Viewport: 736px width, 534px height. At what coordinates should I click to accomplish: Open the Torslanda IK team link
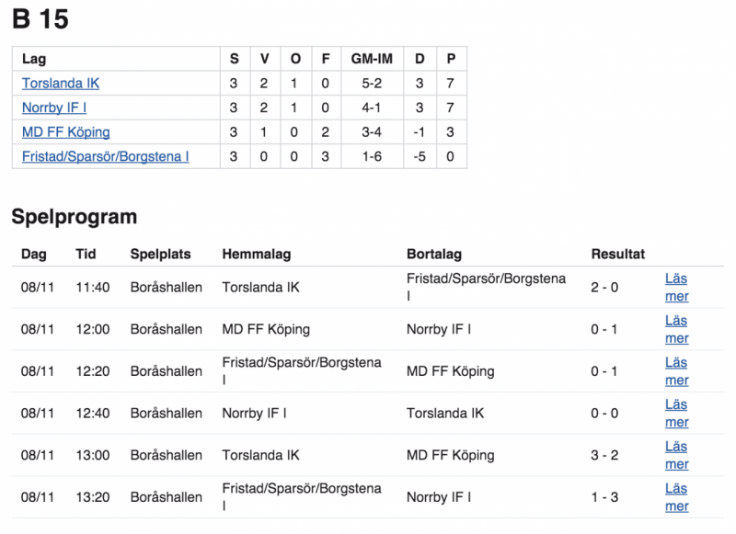(x=61, y=84)
